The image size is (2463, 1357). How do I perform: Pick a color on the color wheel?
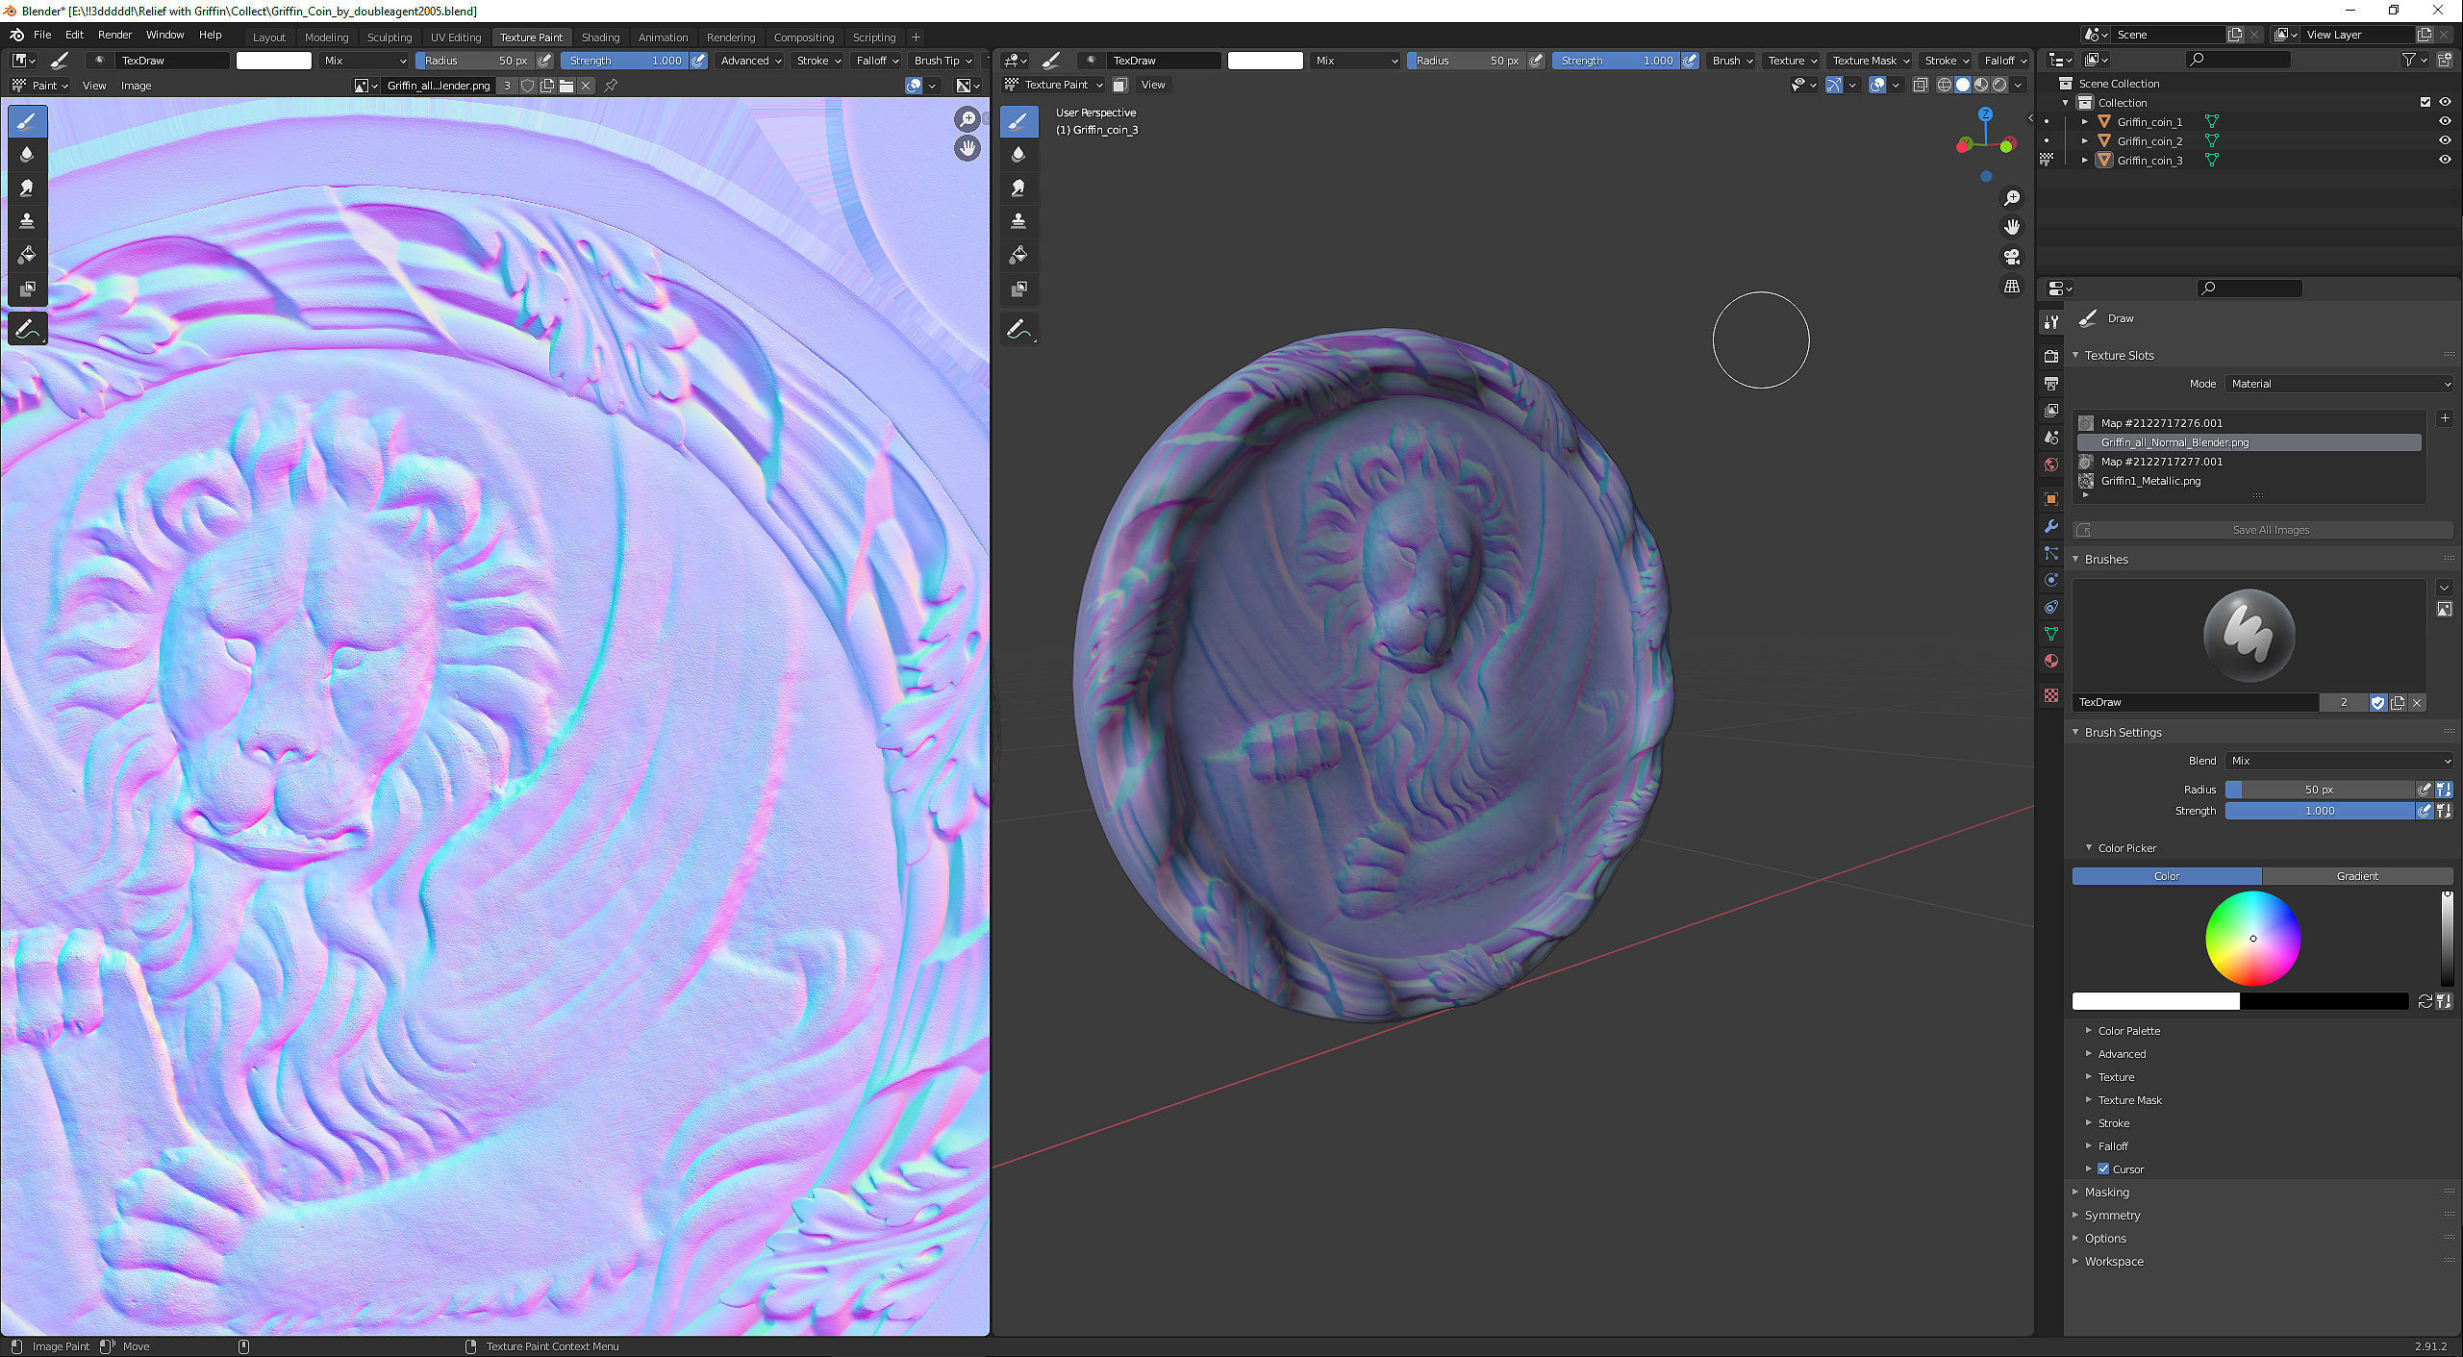pyautogui.click(x=2252, y=939)
